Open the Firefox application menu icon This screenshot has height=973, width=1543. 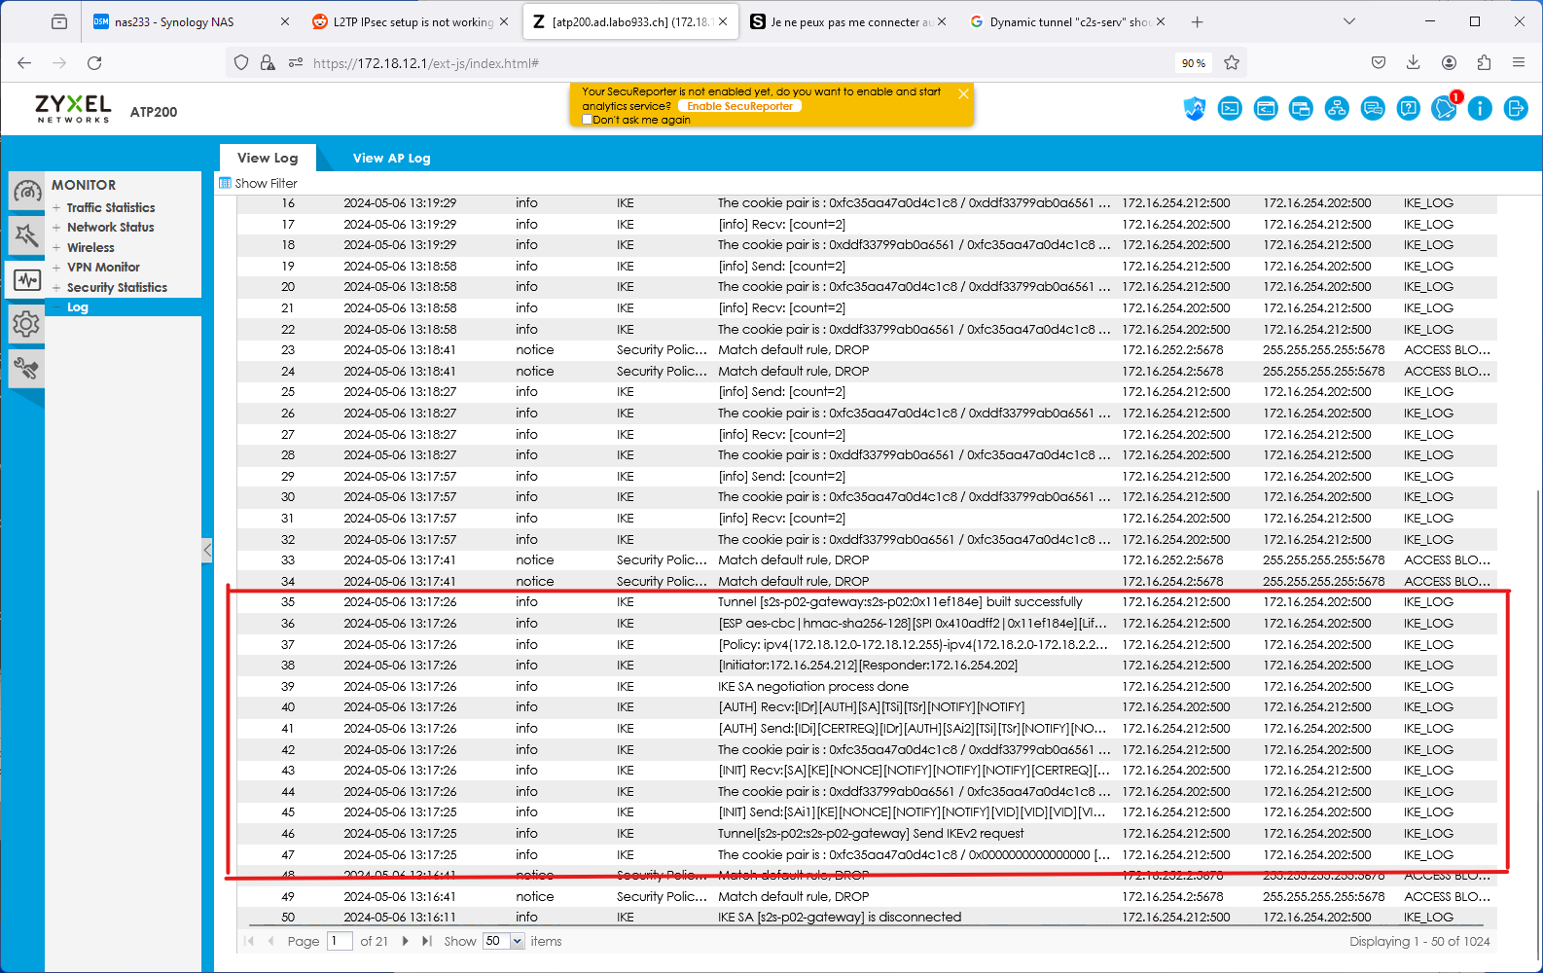1519,62
